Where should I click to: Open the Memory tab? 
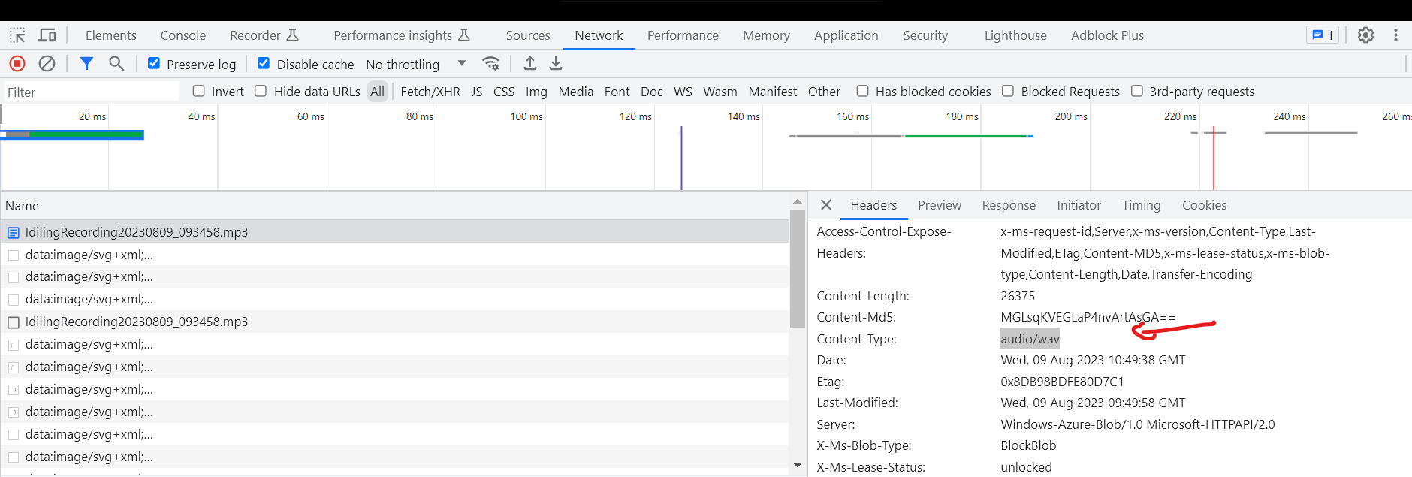[x=766, y=35]
